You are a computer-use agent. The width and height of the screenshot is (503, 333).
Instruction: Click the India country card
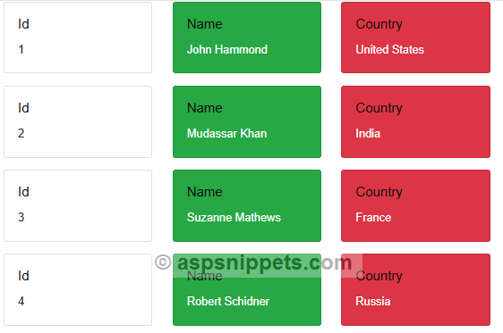pos(415,121)
